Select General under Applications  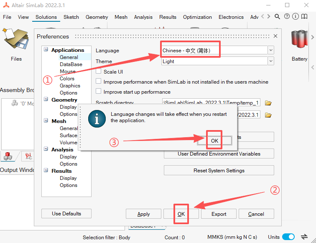pyautogui.click(x=69, y=57)
